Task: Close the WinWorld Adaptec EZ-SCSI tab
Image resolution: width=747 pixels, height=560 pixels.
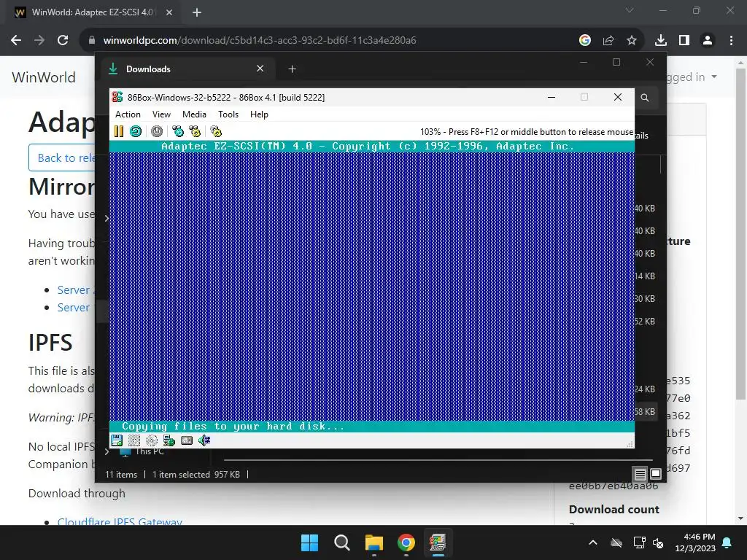Action: [x=169, y=12]
